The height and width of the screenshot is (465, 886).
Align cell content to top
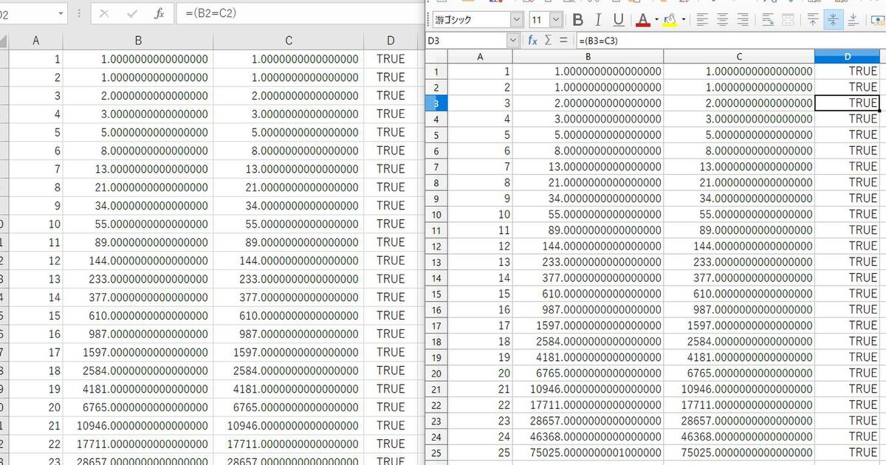click(813, 20)
